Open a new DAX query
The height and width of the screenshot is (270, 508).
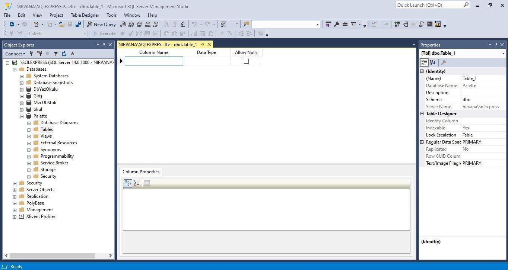pos(156,24)
